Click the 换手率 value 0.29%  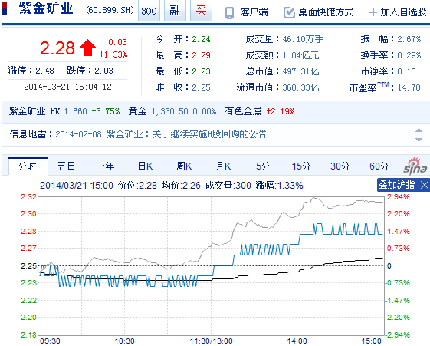pyautogui.click(x=409, y=55)
